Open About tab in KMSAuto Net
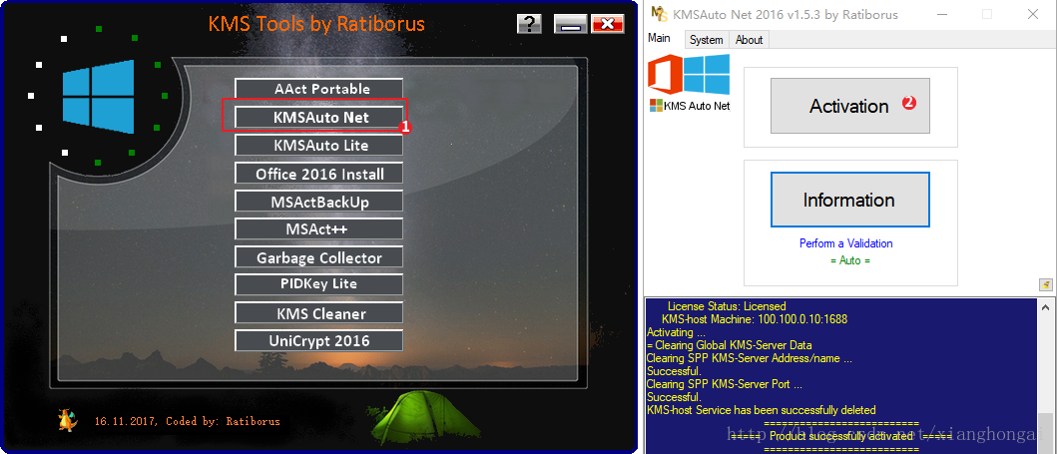 click(x=749, y=40)
